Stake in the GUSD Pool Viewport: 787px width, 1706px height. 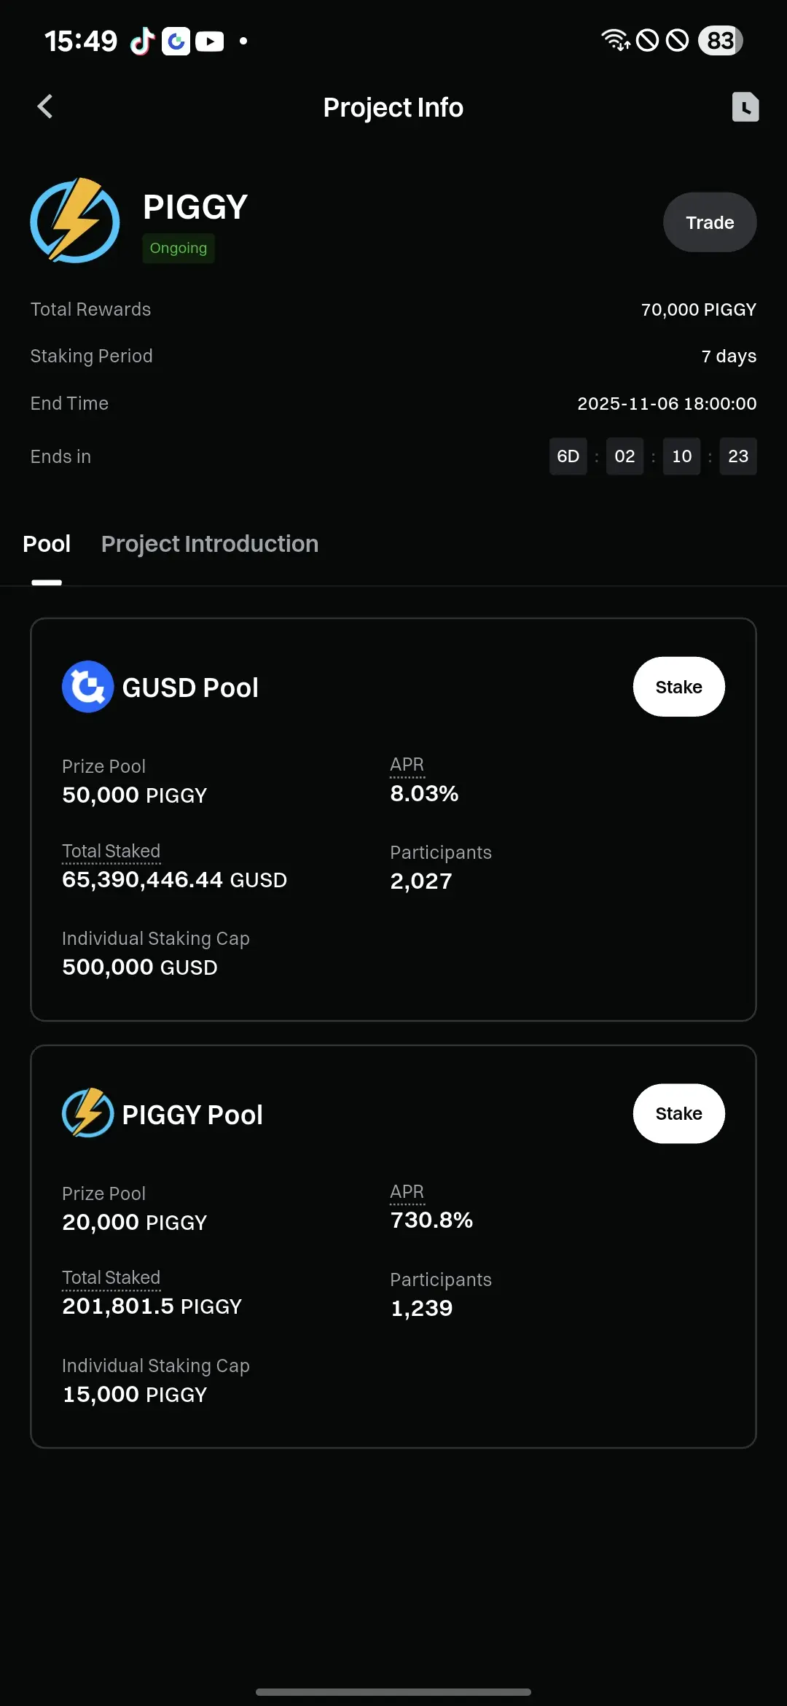click(678, 687)
